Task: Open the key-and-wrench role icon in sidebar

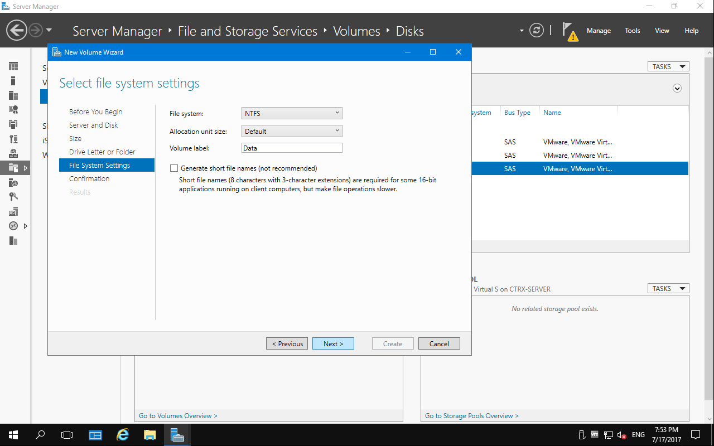Action: (x=13, y=196)
